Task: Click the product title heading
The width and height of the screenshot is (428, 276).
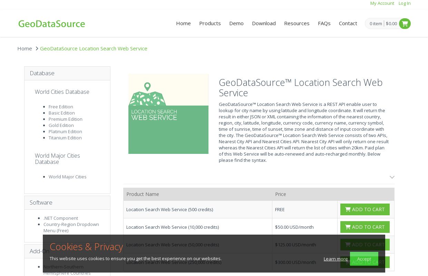Action: [301, 88]
